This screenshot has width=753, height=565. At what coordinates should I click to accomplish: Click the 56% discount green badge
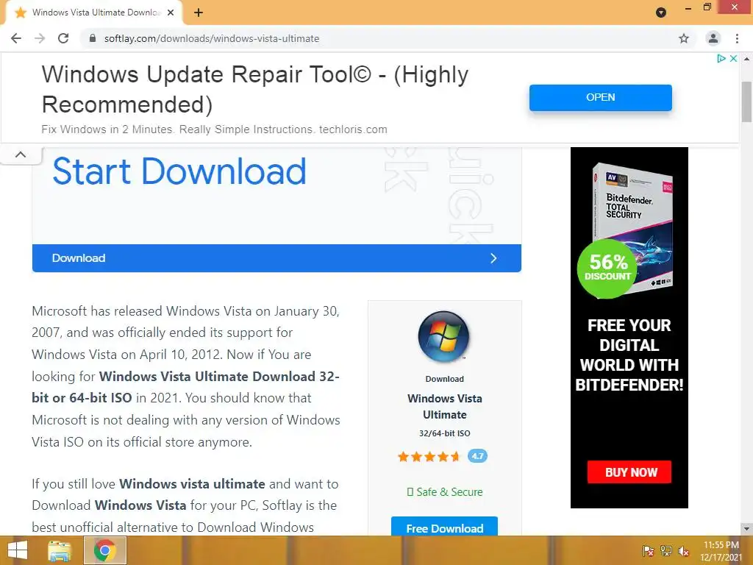click(x=607, y=268)
